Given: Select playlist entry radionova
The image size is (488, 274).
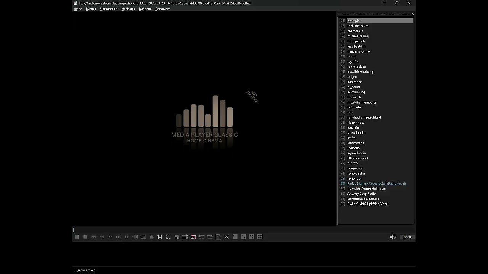Looking at the screenshot, I should coord(376,178).
